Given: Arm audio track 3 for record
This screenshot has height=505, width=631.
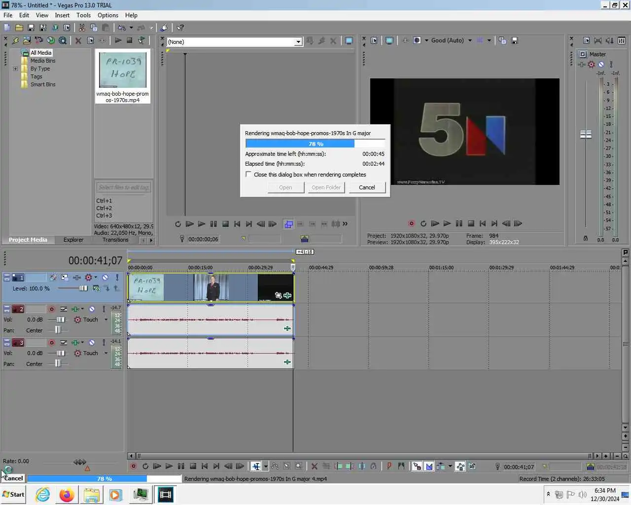Looking at the screenshot, I should 51,343.
